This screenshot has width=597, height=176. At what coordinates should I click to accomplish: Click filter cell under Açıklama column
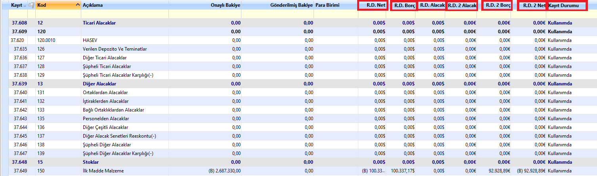click(125, 14)
